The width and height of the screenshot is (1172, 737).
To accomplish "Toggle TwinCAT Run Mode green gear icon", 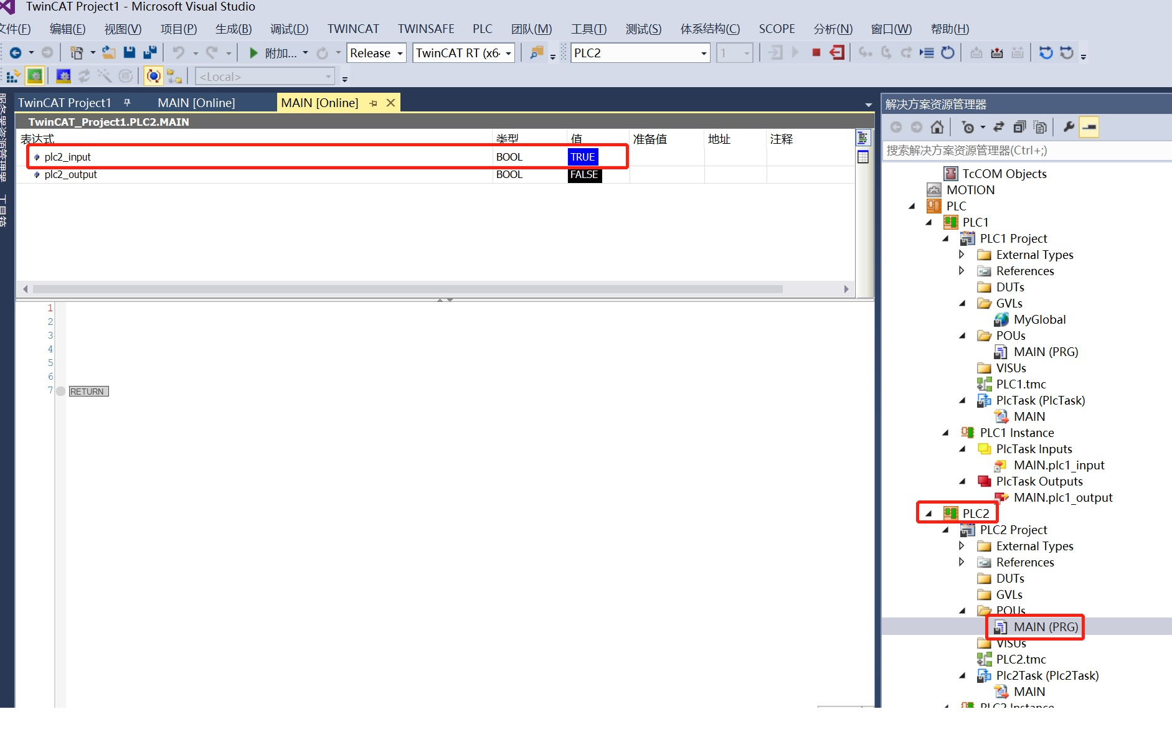I will [35, 76].
